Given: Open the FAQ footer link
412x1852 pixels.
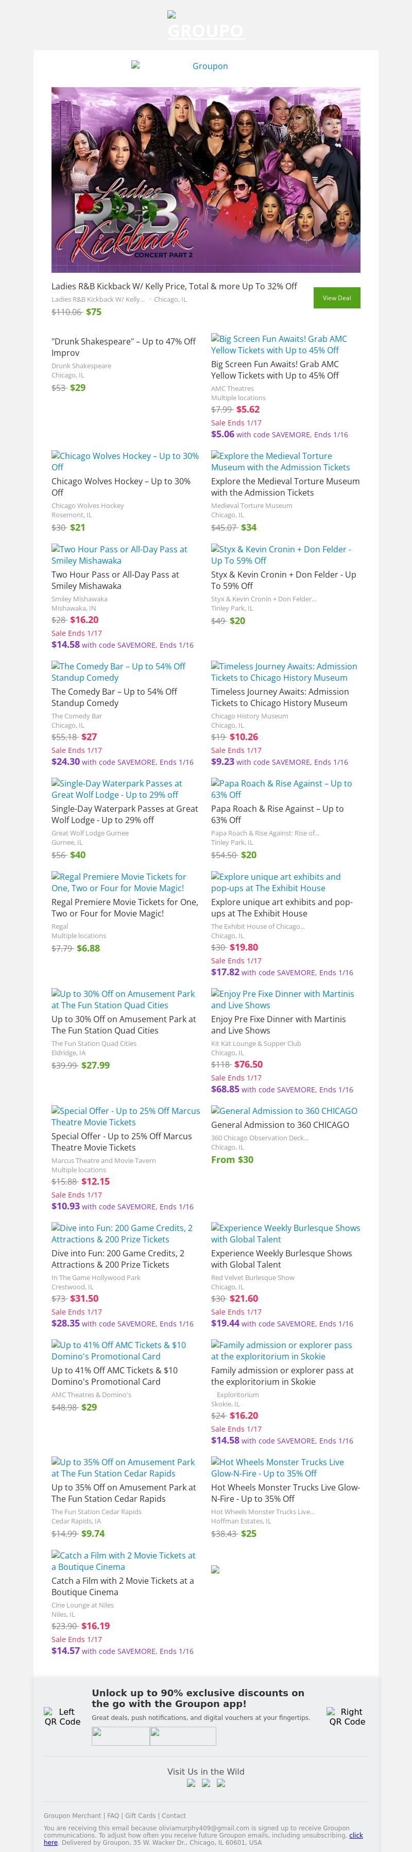Looking at the screenshot, I should 113,1815.
